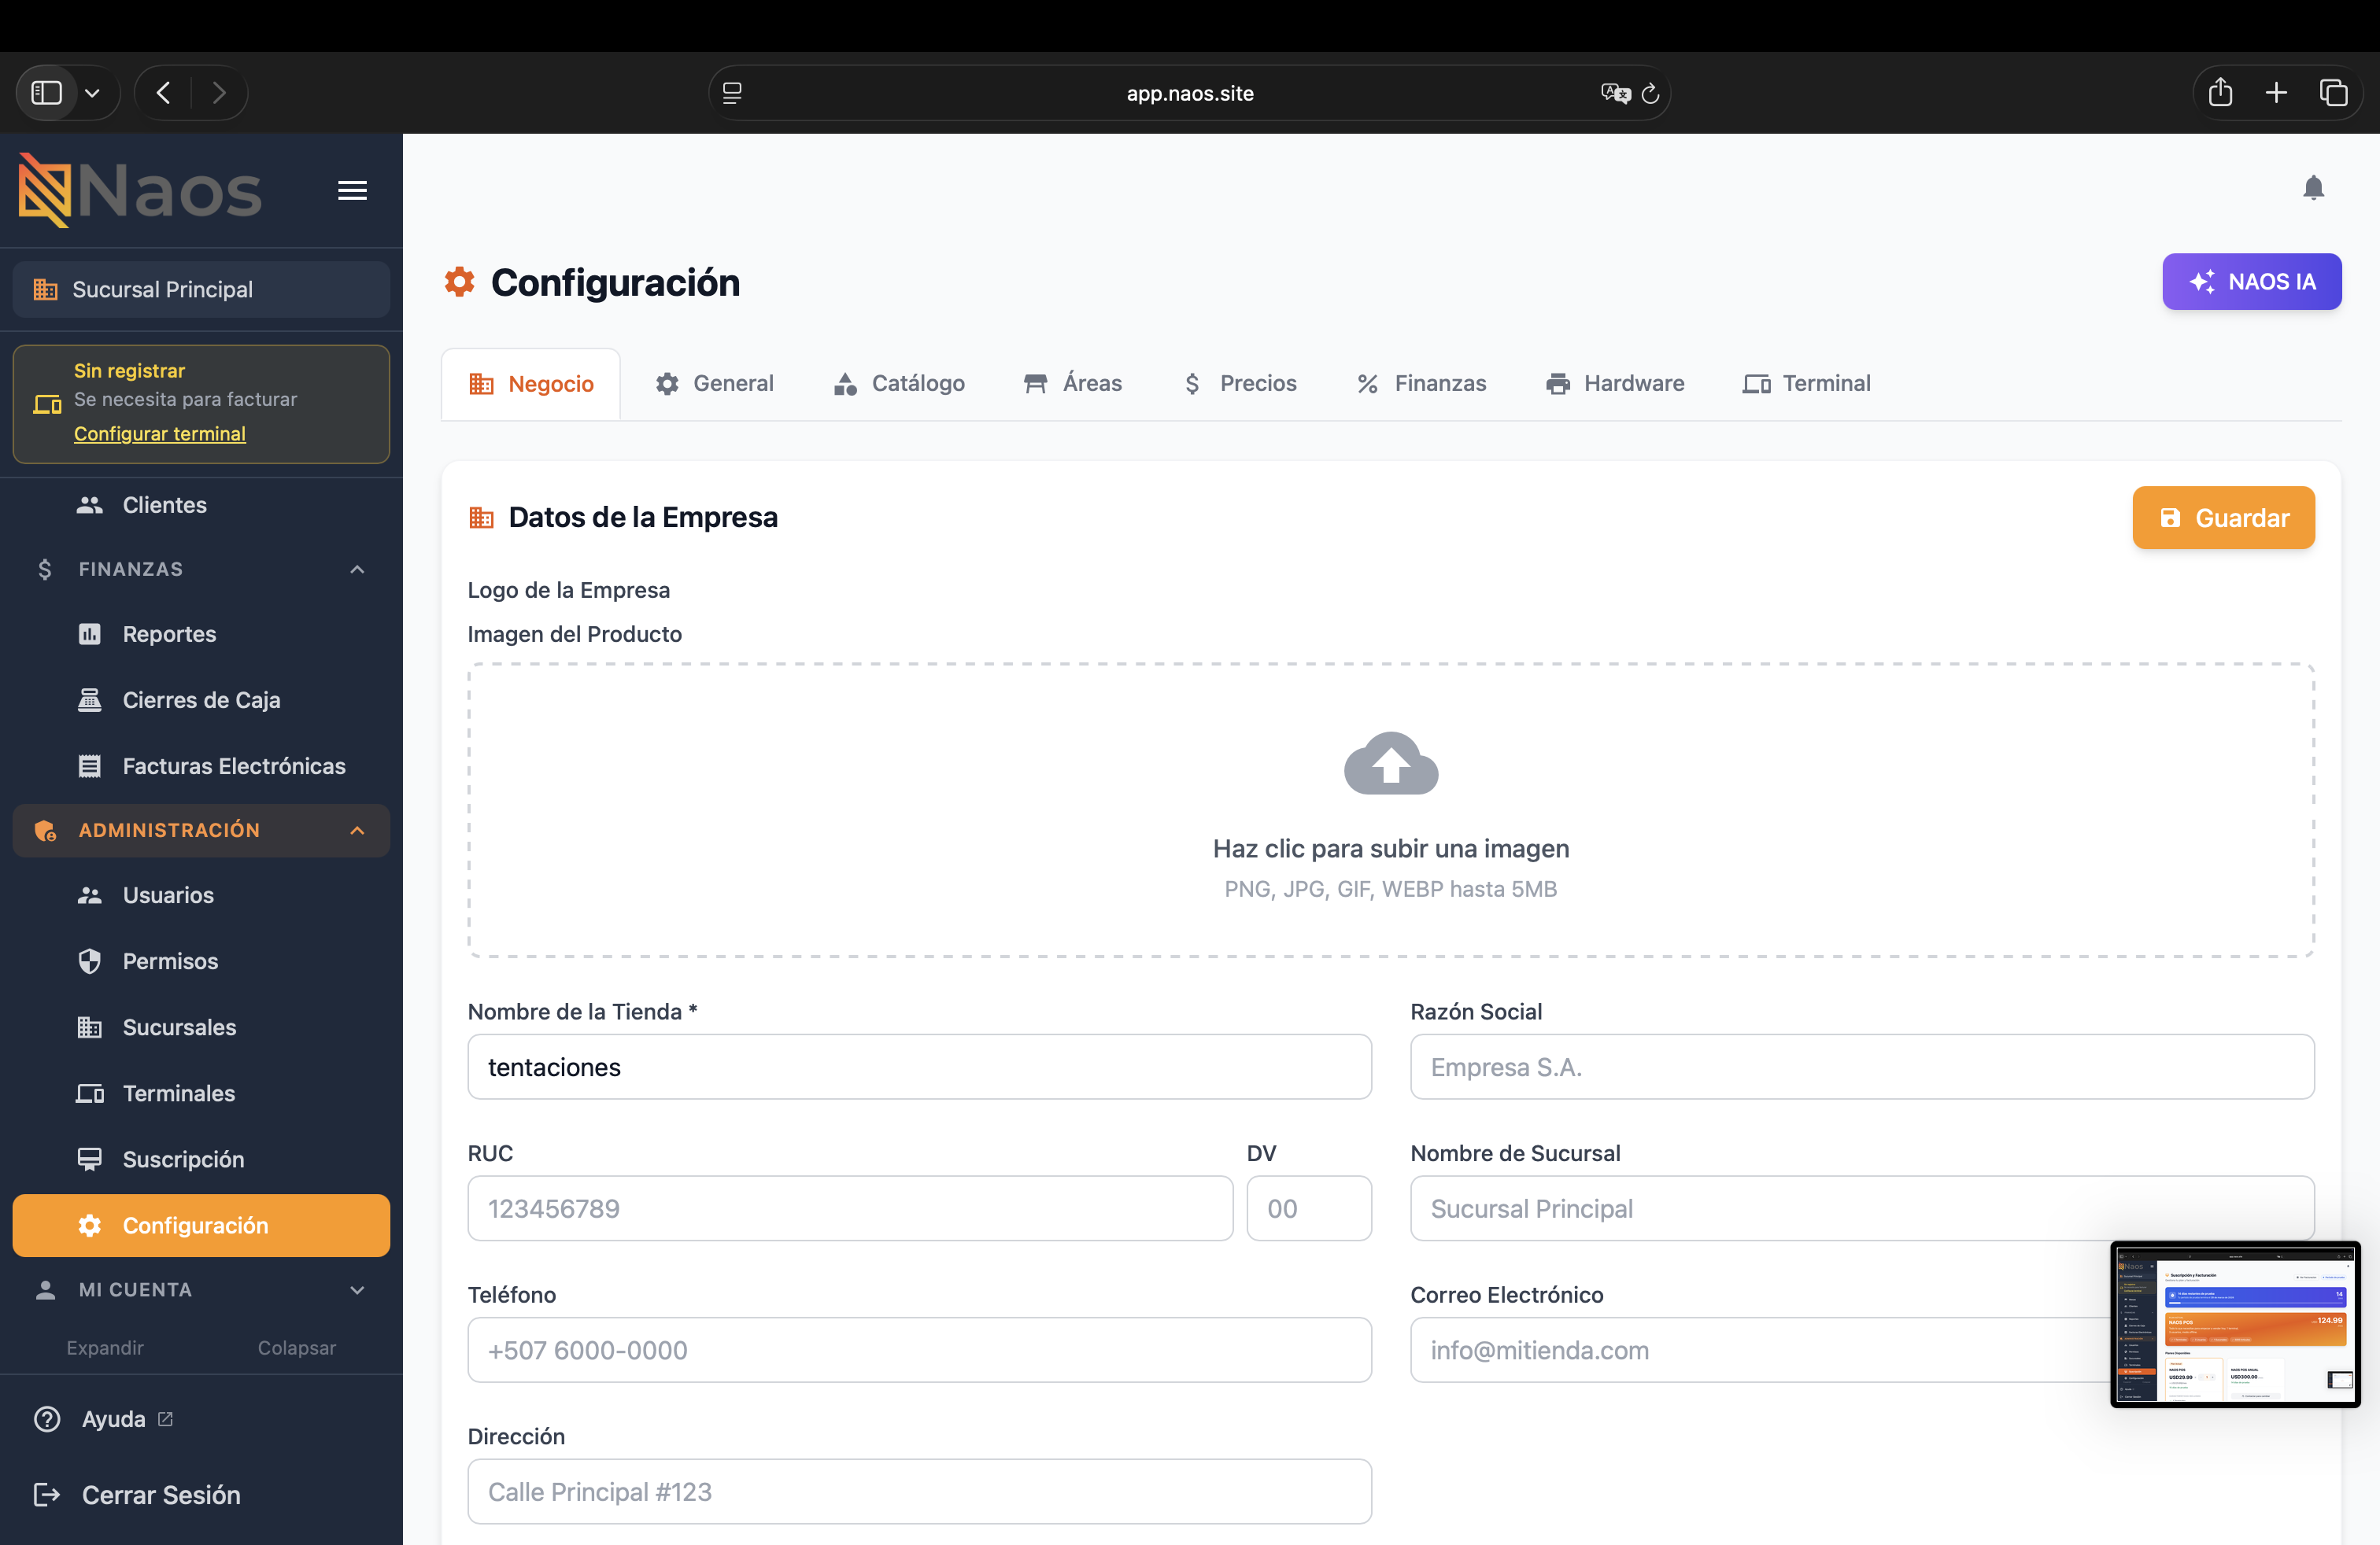This screenshot has width=2380, height=1545.
Task: Click the Safari share icon
Action: tap(2220, 92)
